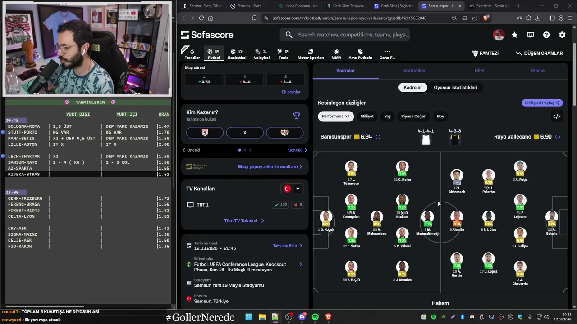
Task: Open File Explorer from taskbar
Action: [262, 317]
